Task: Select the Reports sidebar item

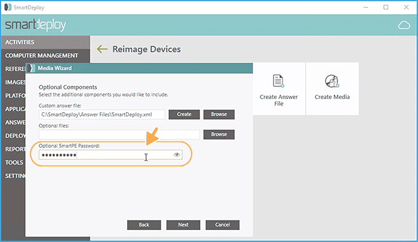Action: pos(15,149)
